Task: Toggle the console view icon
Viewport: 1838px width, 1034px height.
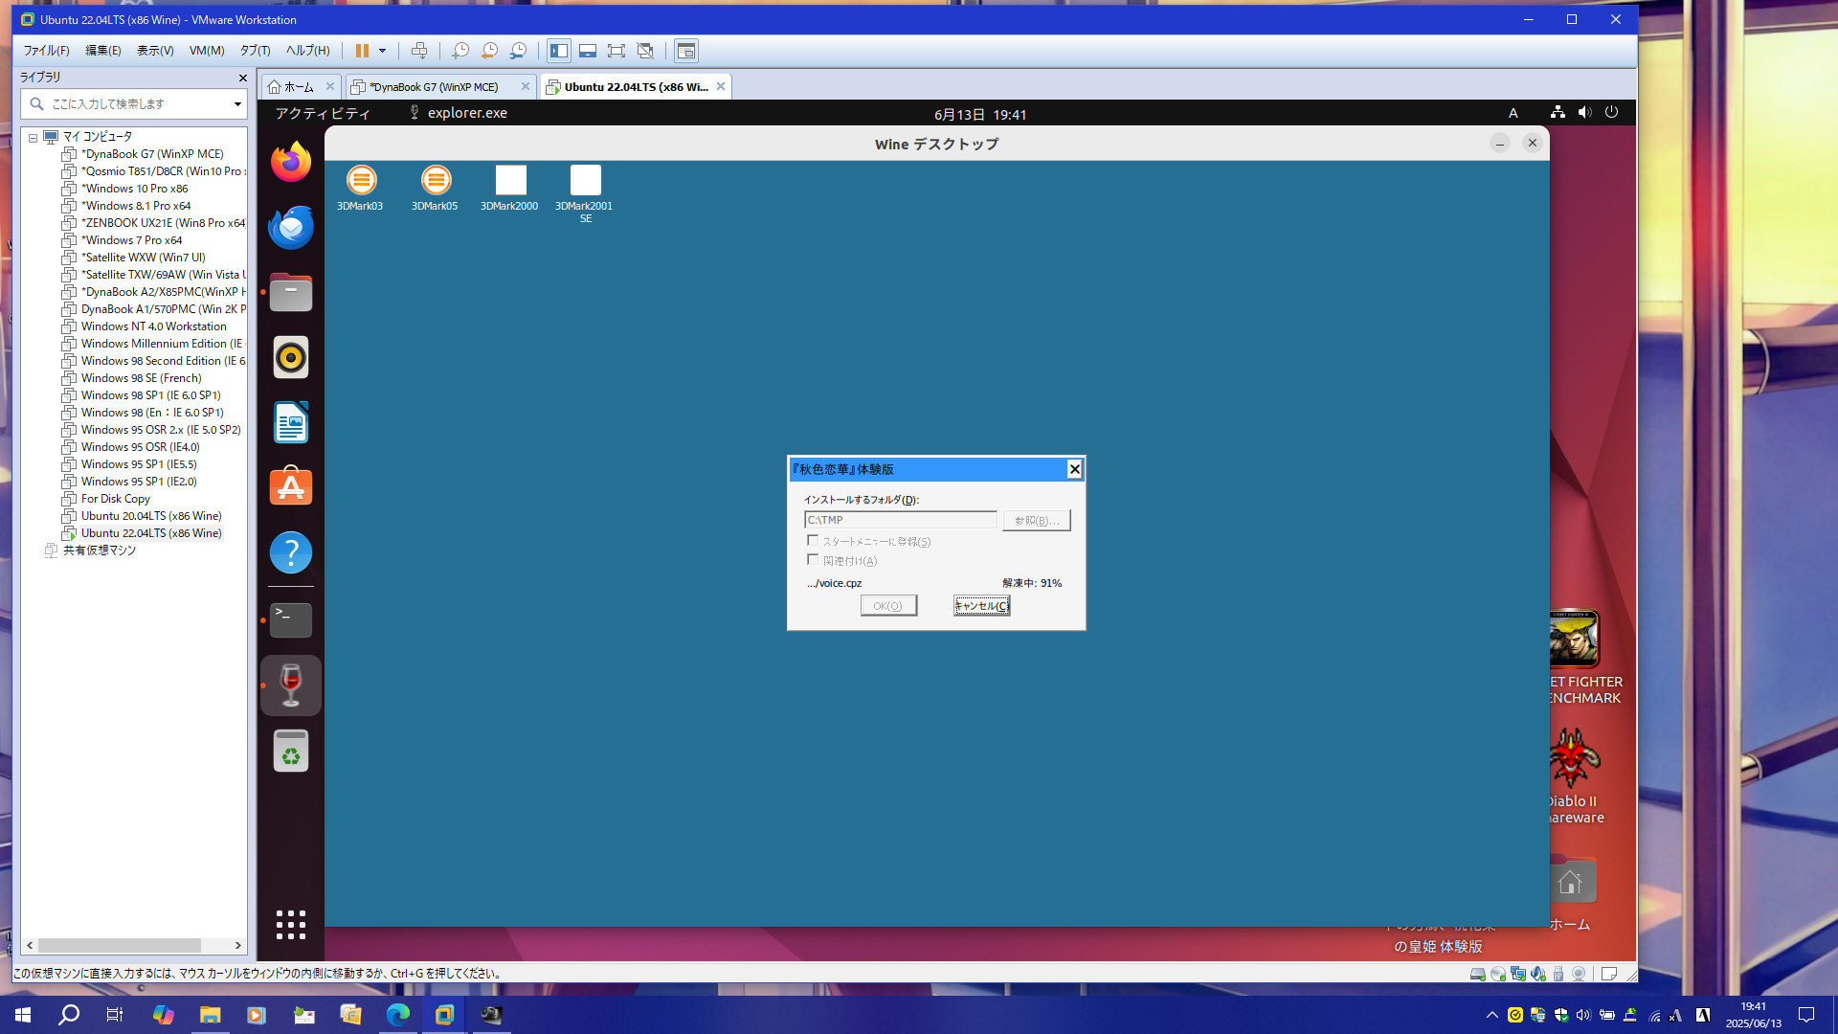Action: click(686, 51)
